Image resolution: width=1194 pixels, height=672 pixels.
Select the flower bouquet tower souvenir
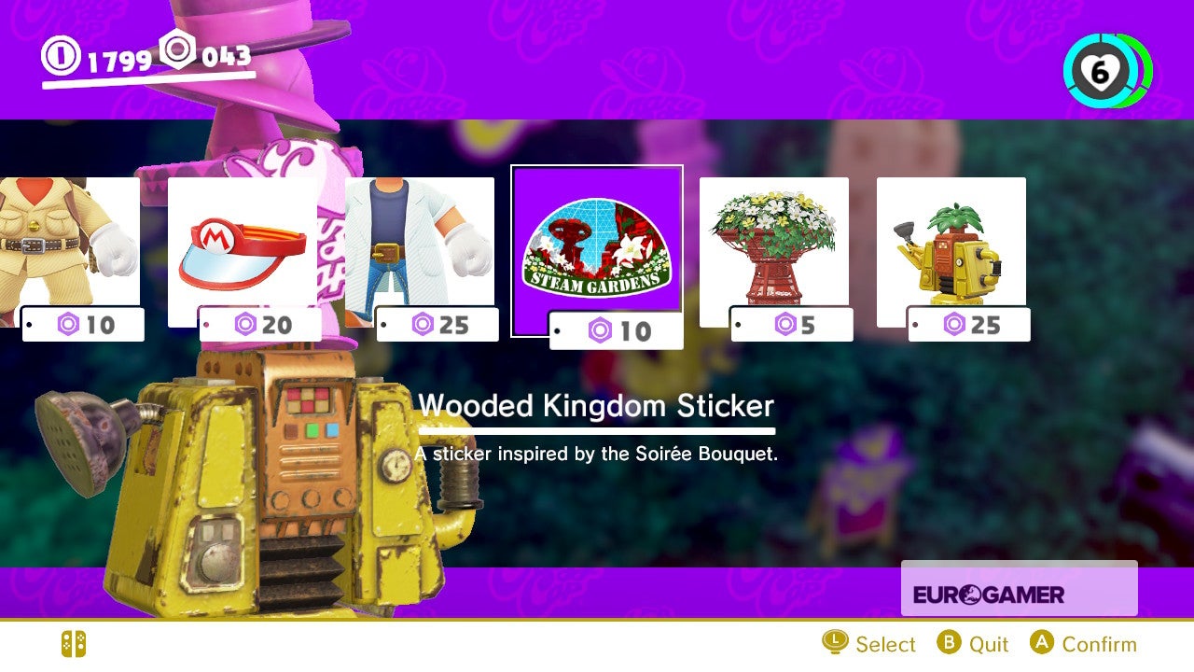click(x=774, y=252)
